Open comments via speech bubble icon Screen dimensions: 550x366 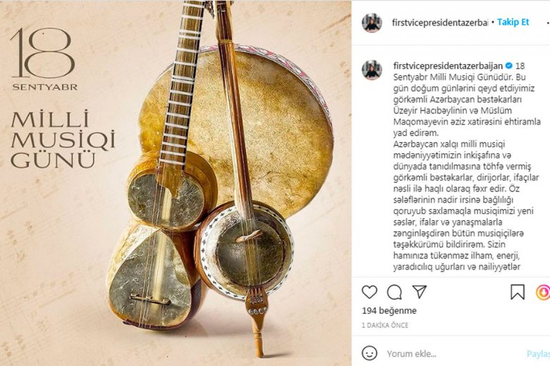[394, 292]
